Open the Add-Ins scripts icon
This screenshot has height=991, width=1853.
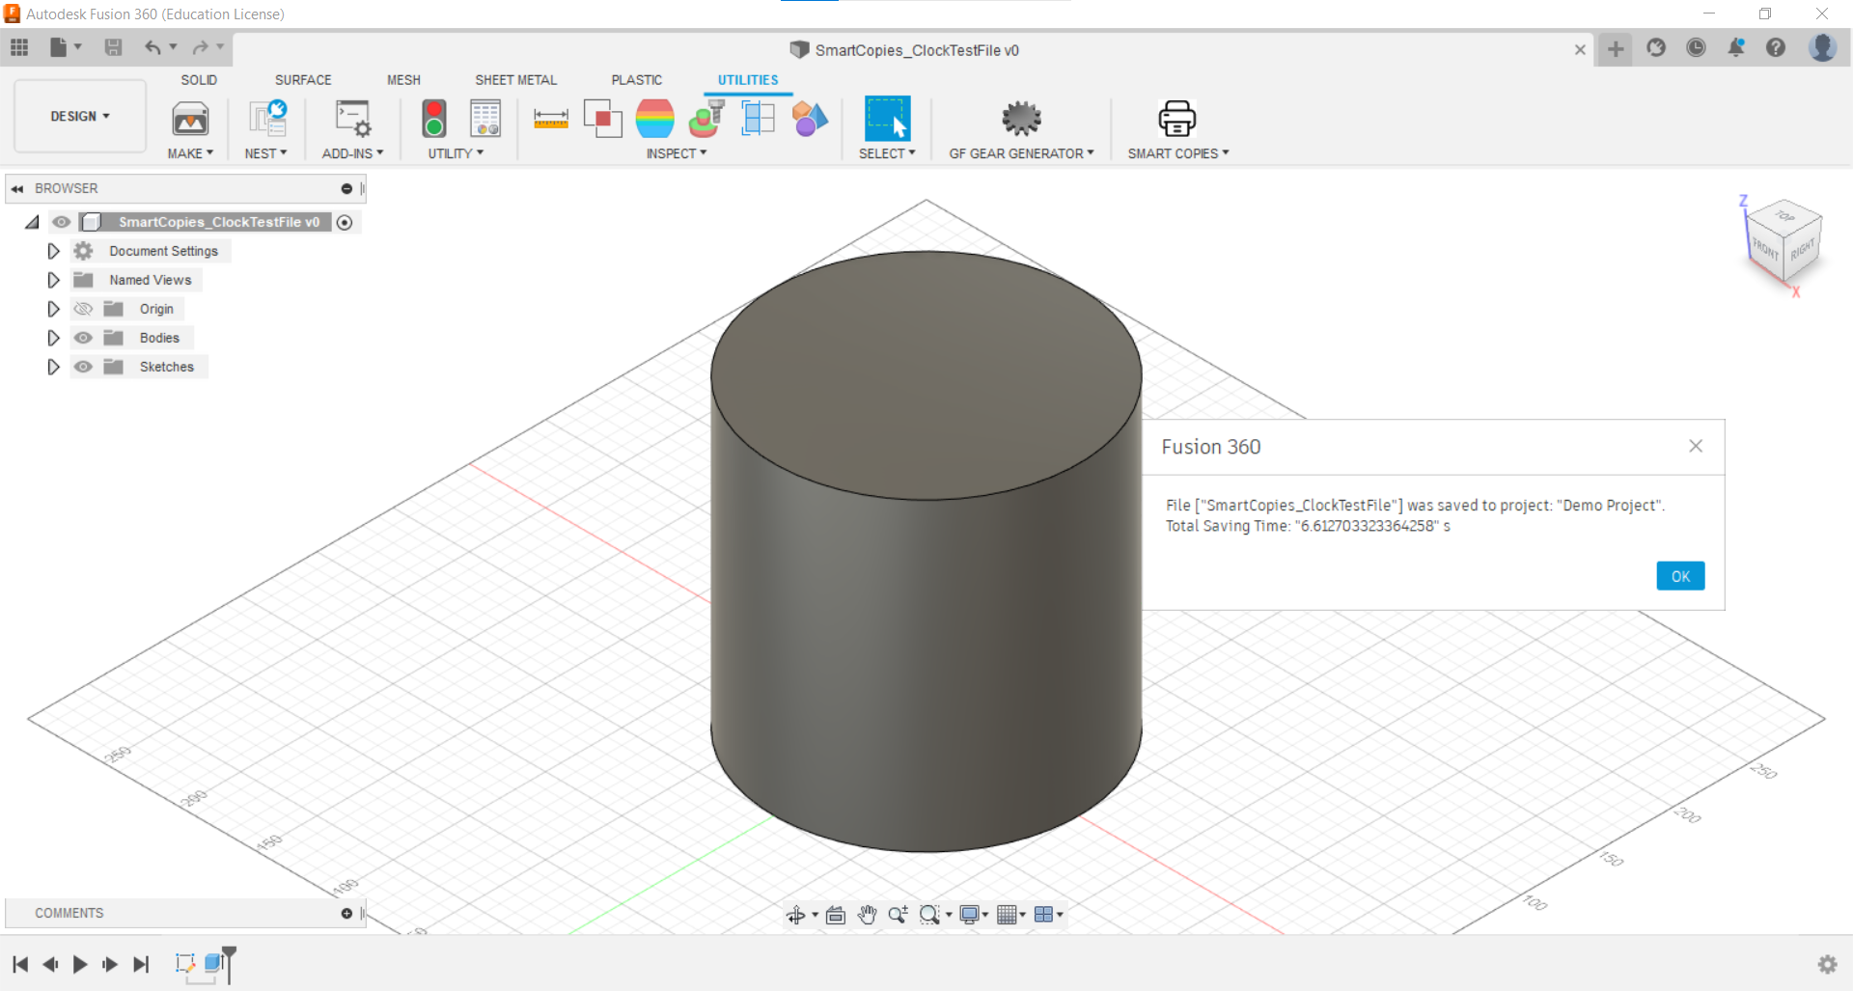[352, 119]
